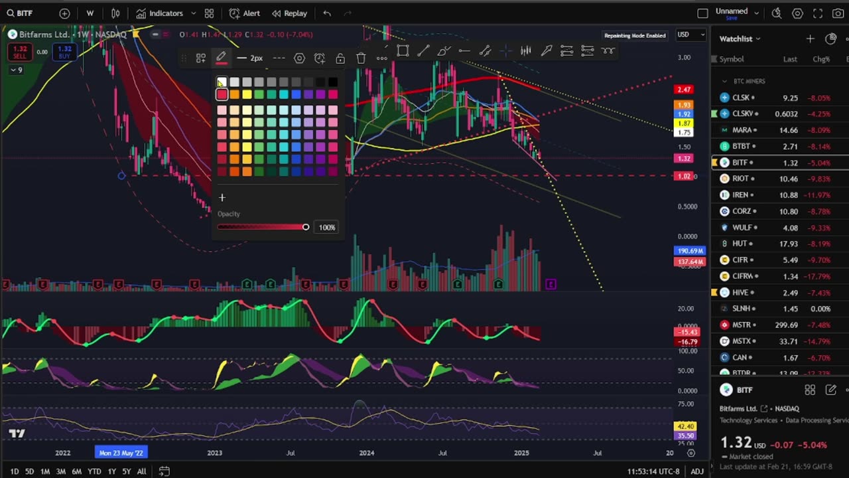Switch to YTD time range

click(94, 471)
